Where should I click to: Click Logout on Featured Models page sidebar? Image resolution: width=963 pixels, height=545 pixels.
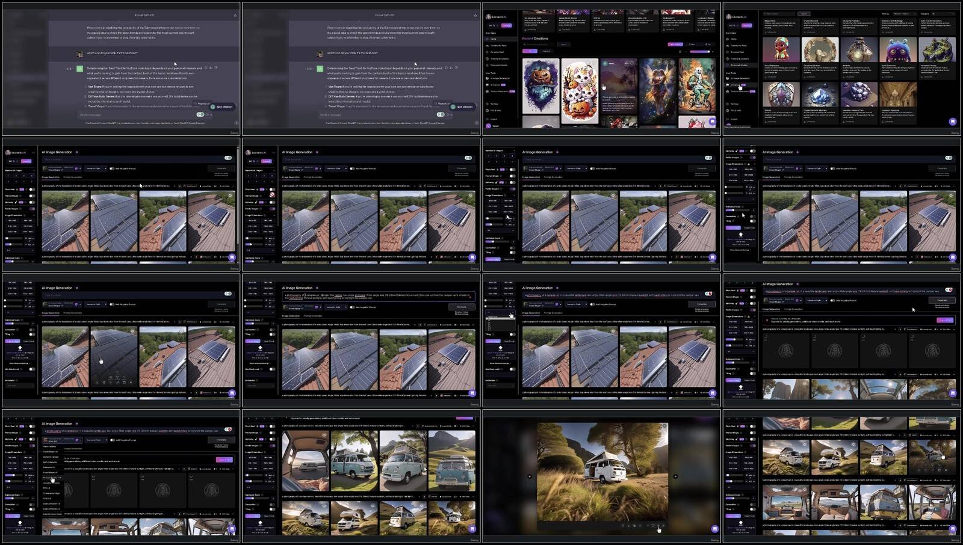click(x=734, y=119)
